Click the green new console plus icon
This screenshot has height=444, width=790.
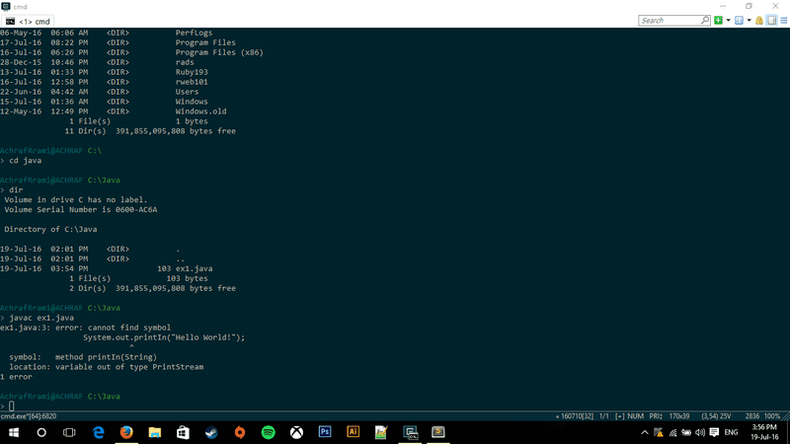click(x=719, y=20)
